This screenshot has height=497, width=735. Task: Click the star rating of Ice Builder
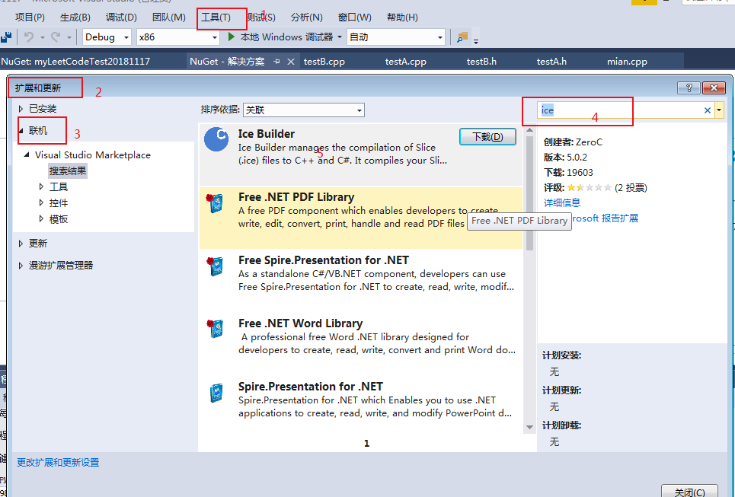[590, 188]
